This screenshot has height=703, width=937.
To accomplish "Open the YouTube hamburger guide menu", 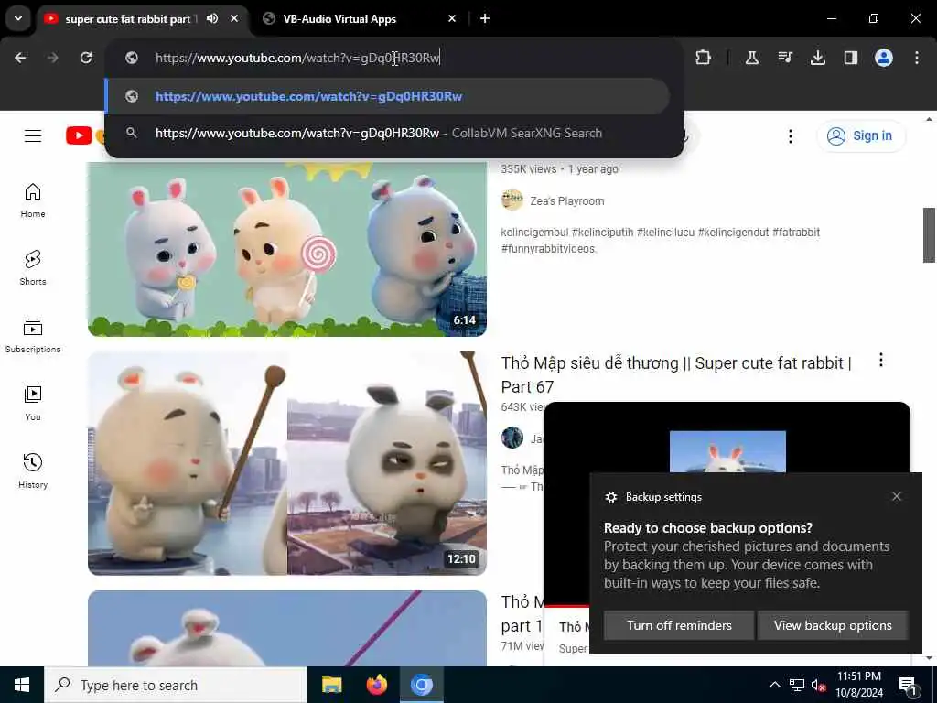I will click(x=33, y=135).
